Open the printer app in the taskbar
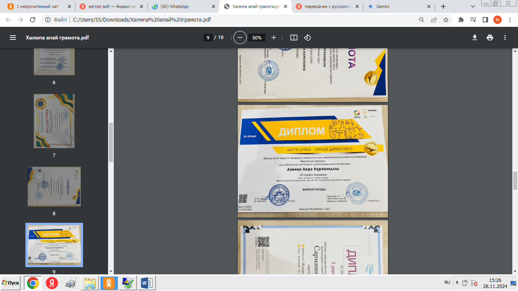The image size is (518, 291). (71, 283)
